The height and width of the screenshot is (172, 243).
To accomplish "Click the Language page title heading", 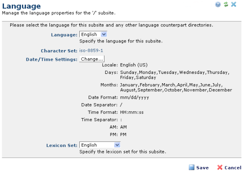I will [x=21, y=6].
